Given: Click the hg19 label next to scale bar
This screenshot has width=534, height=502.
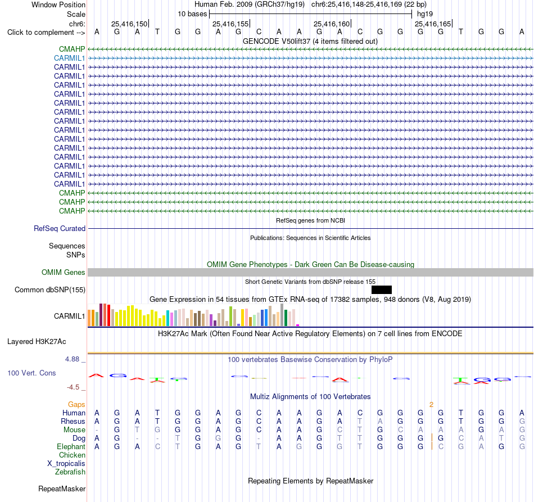Looking at the screenshot, I should coord(425,14).
